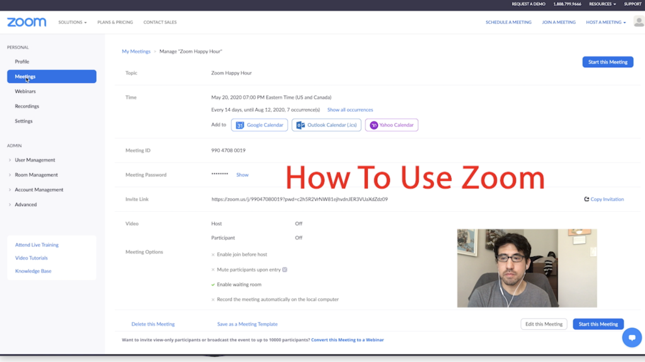Open the chat bubble in the bottom corner
The width and height of the screenshot is (645, 362).
tap(632, 337)
